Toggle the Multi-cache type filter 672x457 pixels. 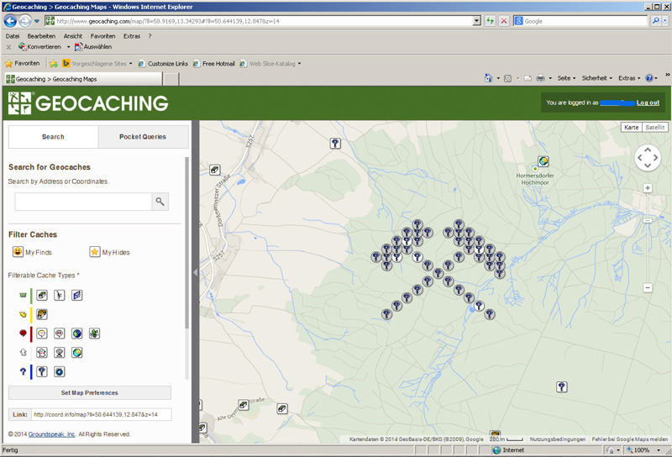click(x=41, y=314)
